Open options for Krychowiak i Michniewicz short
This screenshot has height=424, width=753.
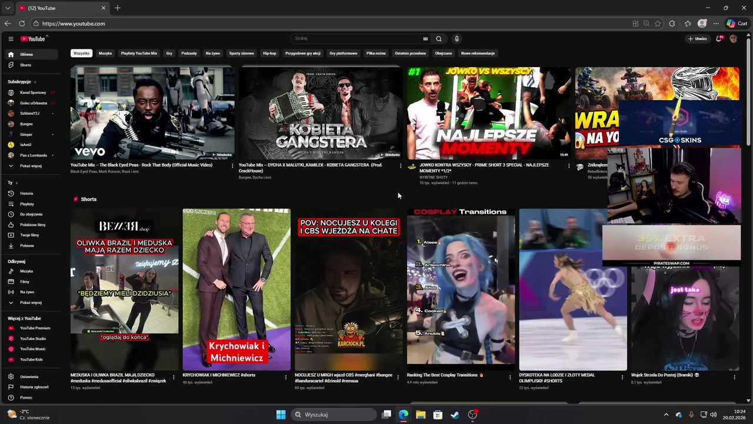pos(286,377)
